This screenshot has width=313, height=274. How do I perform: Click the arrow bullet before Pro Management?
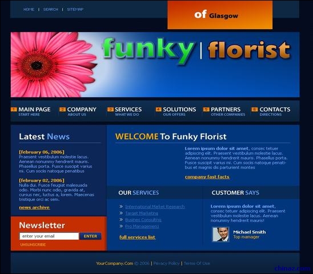(121, 226)
